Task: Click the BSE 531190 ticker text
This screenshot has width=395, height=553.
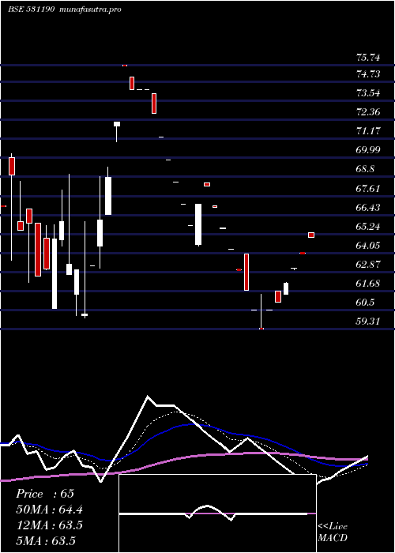Action: click(32, 9)
